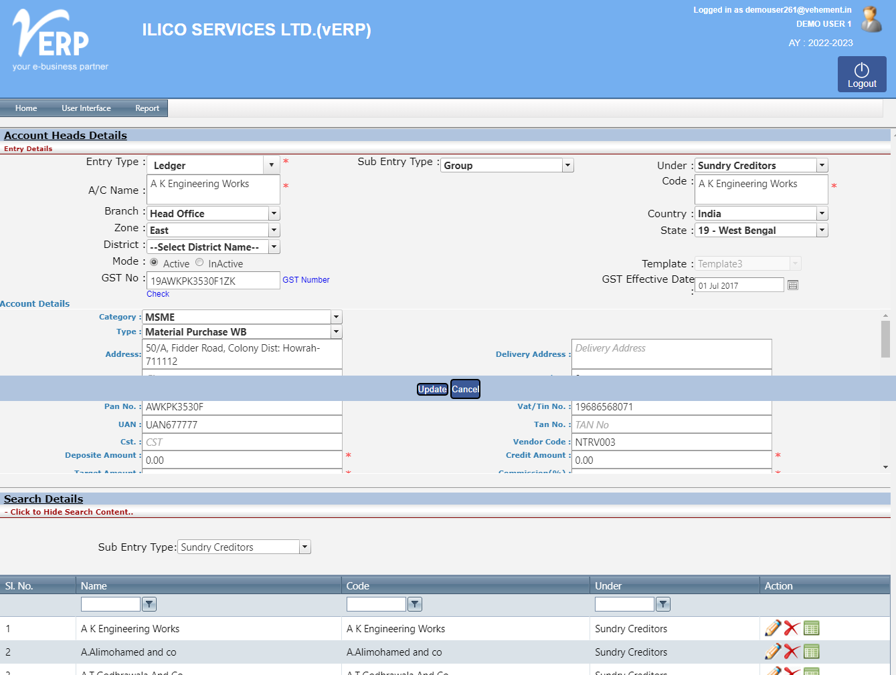Image resolution: width=896 pixels, height=675 pixels.
Task: Open the table icon for A K Engineering Works
Action: click(x=812, y=628)
